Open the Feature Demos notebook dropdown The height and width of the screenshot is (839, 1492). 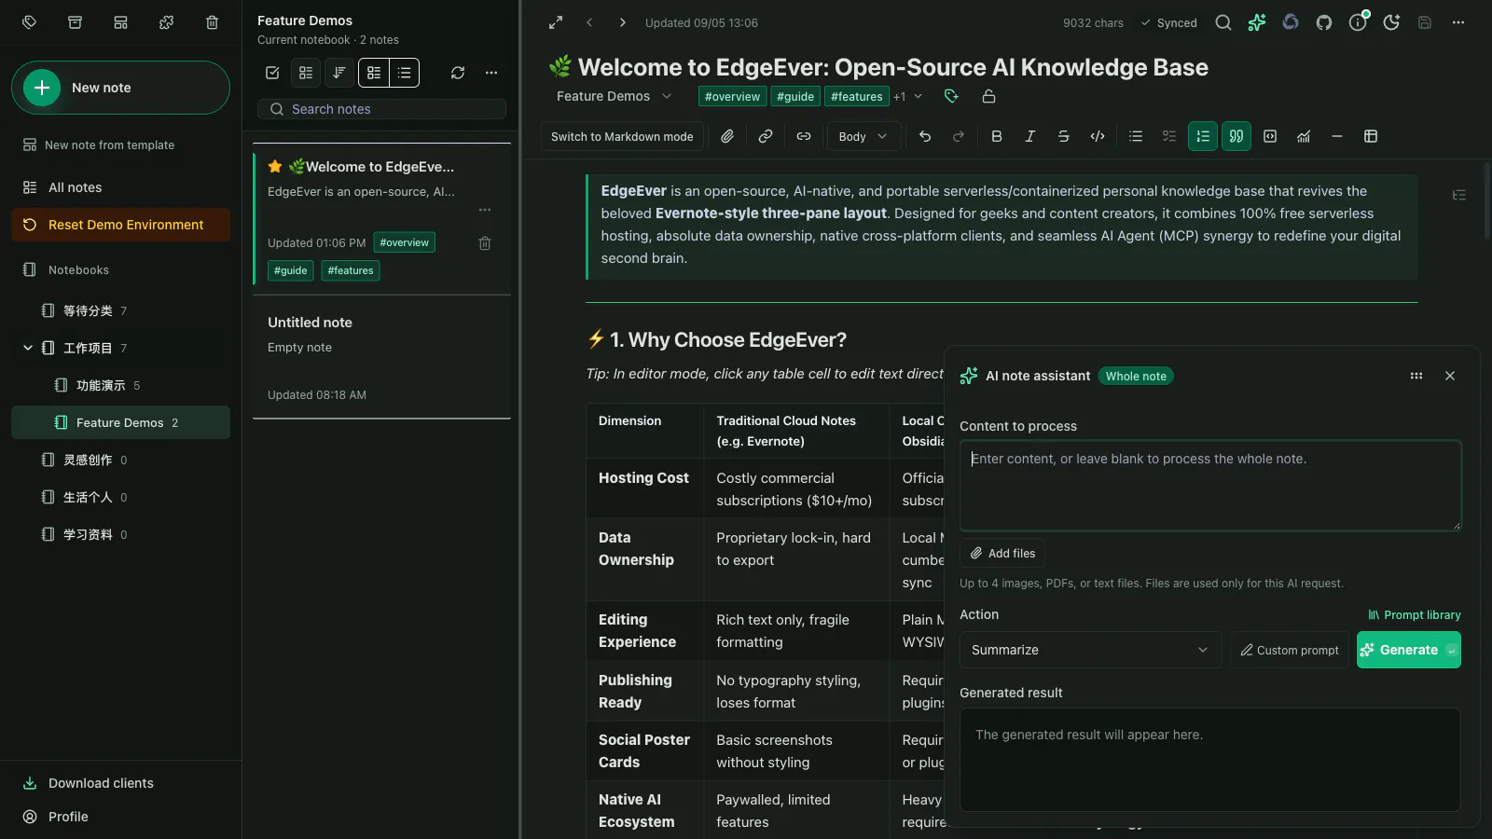click(614, 96)
